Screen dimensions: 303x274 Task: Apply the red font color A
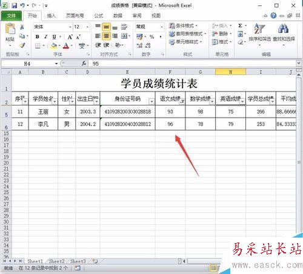tap(66, 46)
